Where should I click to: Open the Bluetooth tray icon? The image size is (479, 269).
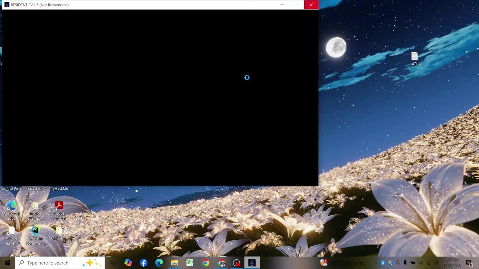(383, 263)
